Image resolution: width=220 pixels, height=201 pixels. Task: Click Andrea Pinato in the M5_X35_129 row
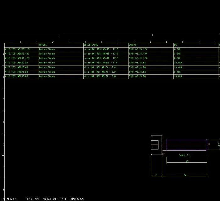point(47,49)
